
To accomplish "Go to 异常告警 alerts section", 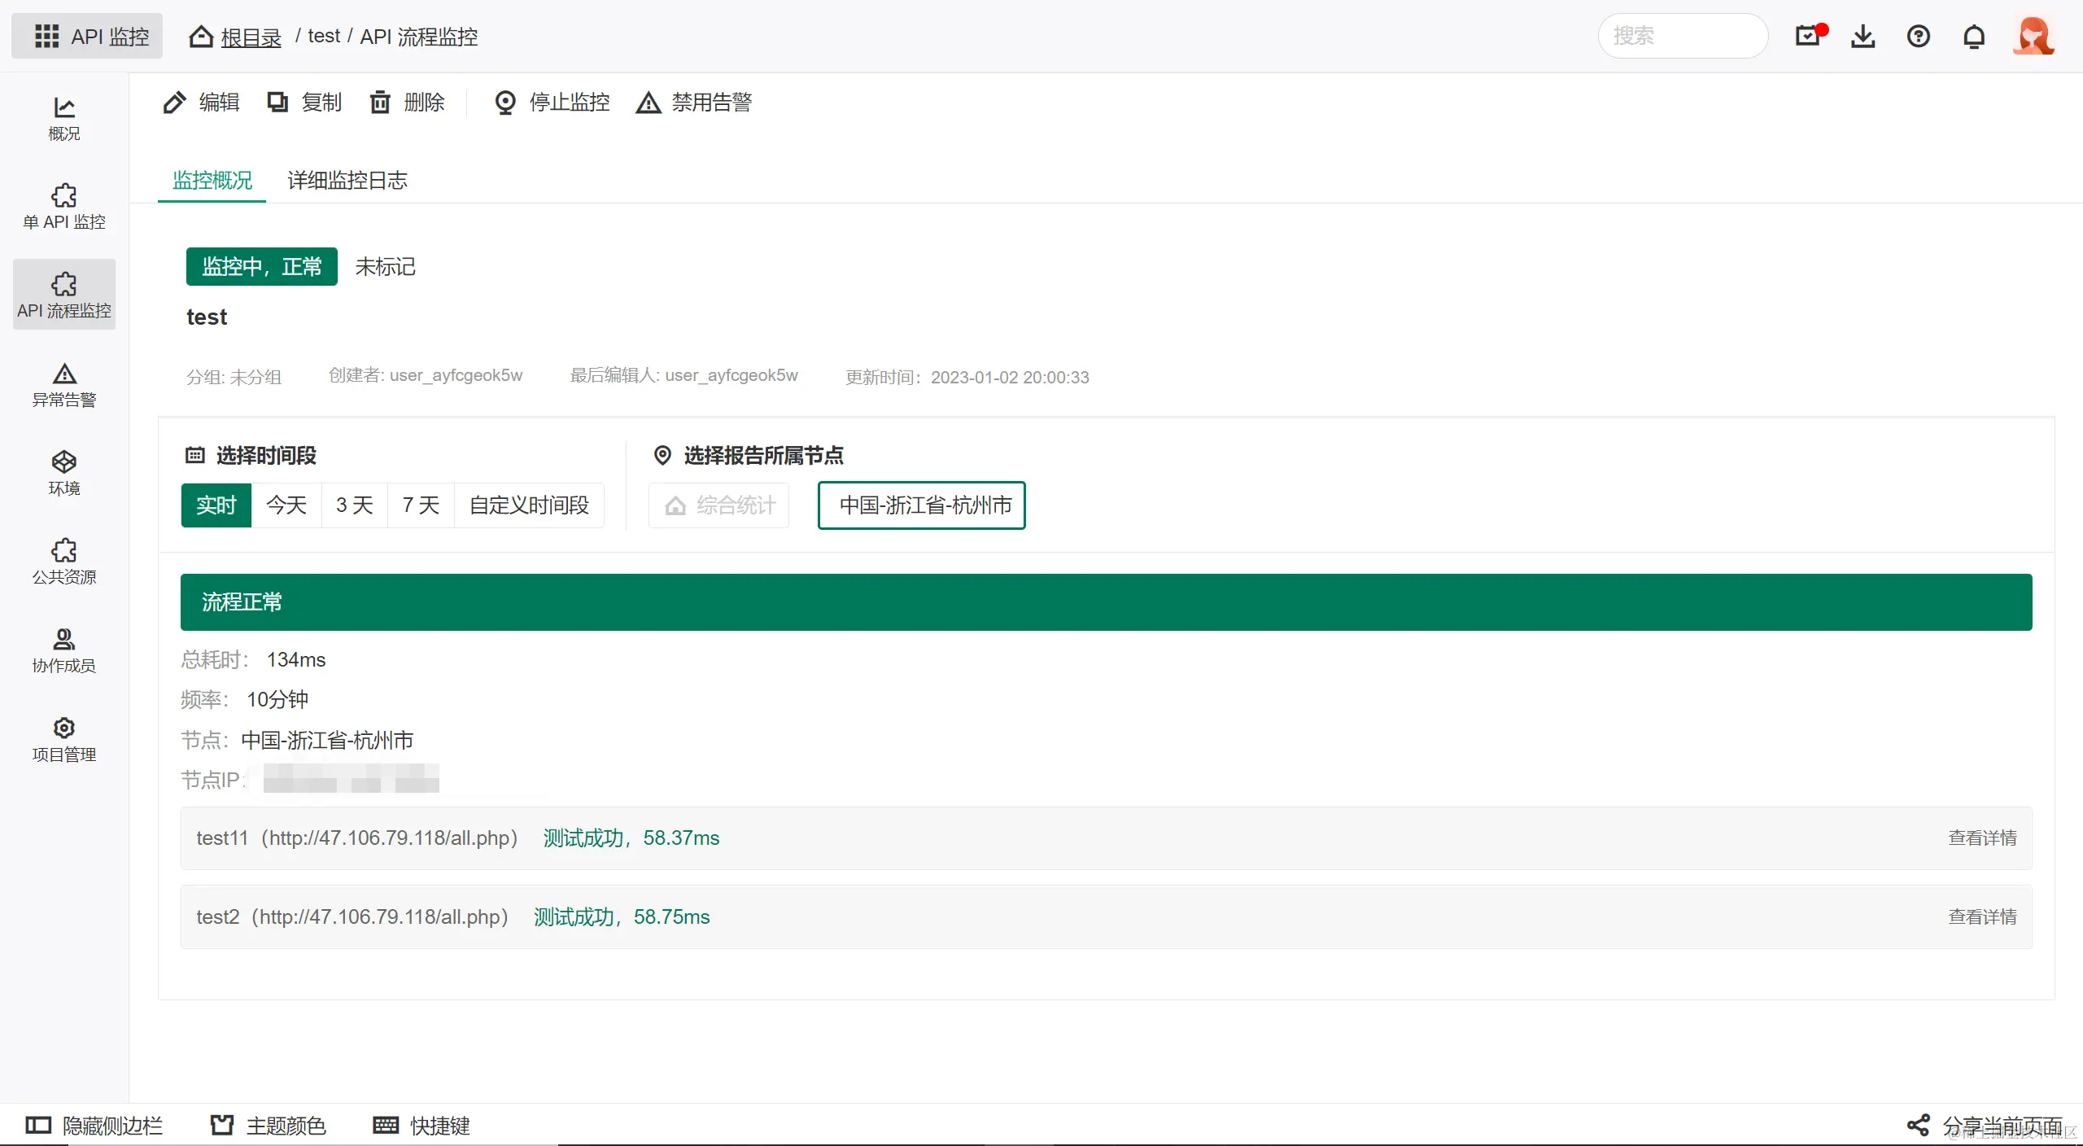I will (63, 385).
